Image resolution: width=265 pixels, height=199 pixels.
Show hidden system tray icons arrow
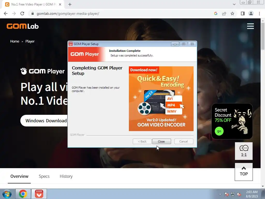coord(220,194)
